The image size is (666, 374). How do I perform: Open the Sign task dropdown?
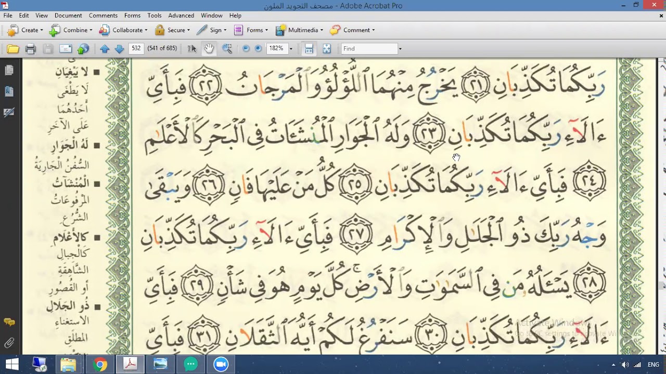(212, 30)
